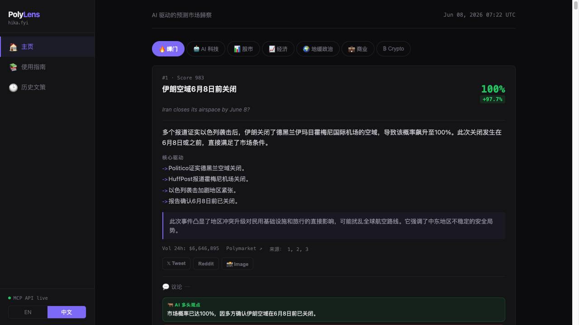Image resolution: width=579 pixels, height=325 pixels.
Task: Open source link 1
Action: 289,249
